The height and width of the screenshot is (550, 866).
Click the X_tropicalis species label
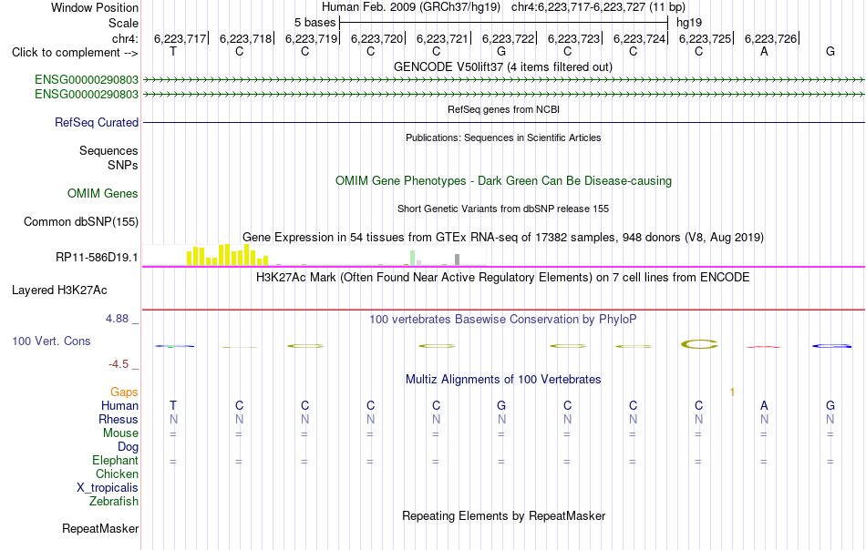pyautogui.click(x=108, y=488)
